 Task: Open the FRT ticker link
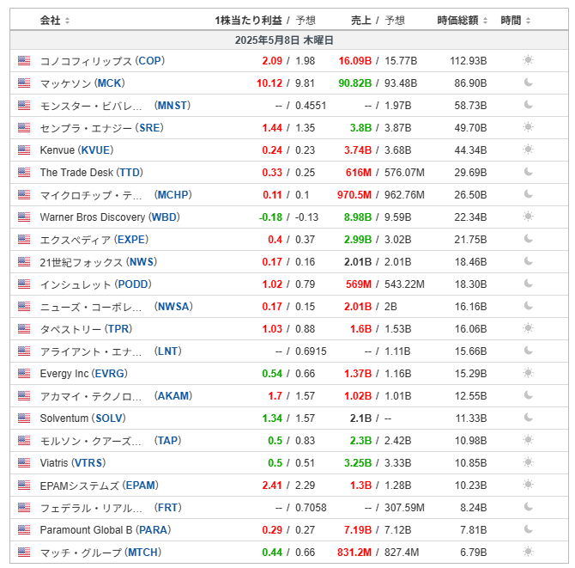pyautogui.click(x=168, y=507)
